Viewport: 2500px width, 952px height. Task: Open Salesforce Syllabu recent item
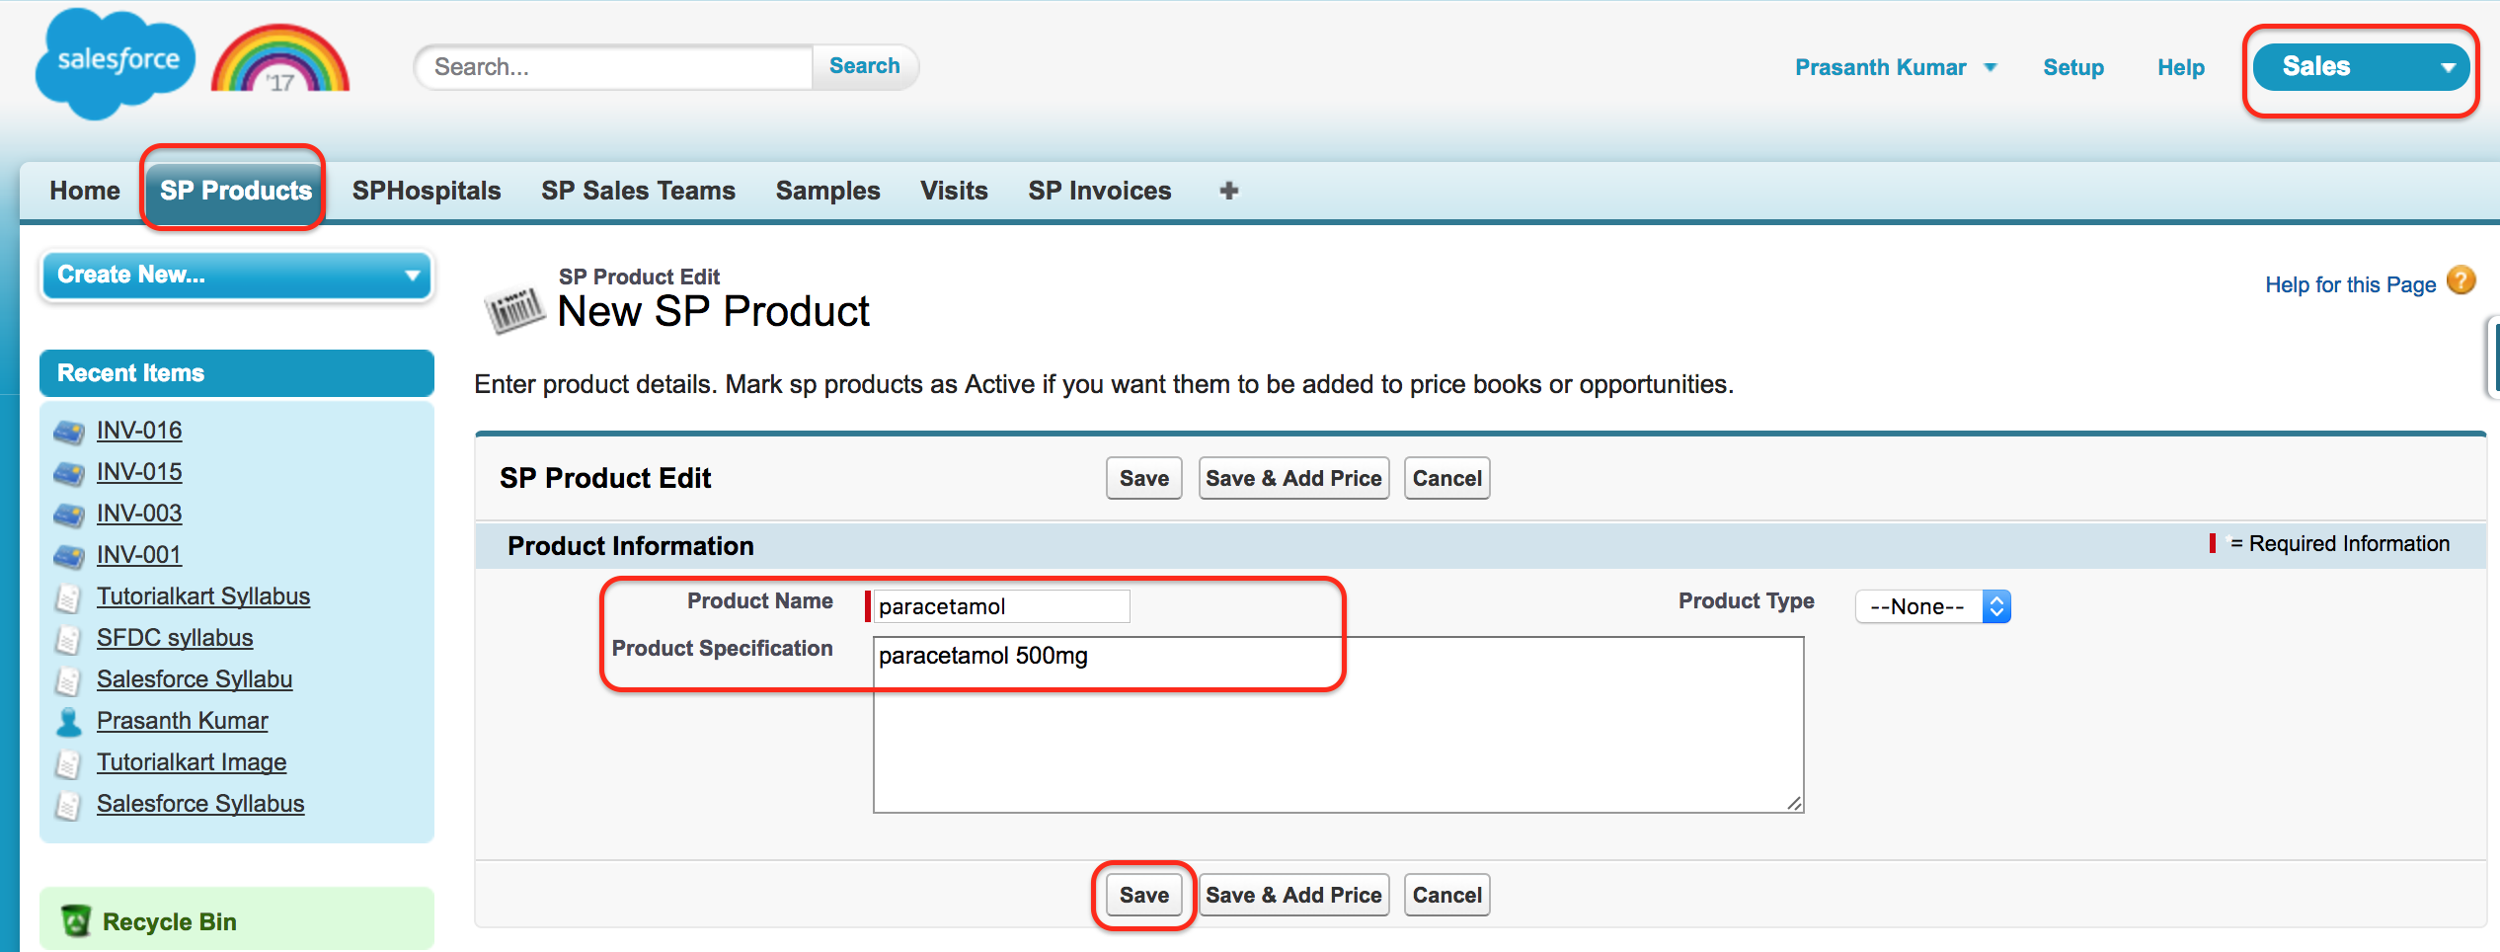click(x=195, y=679)
